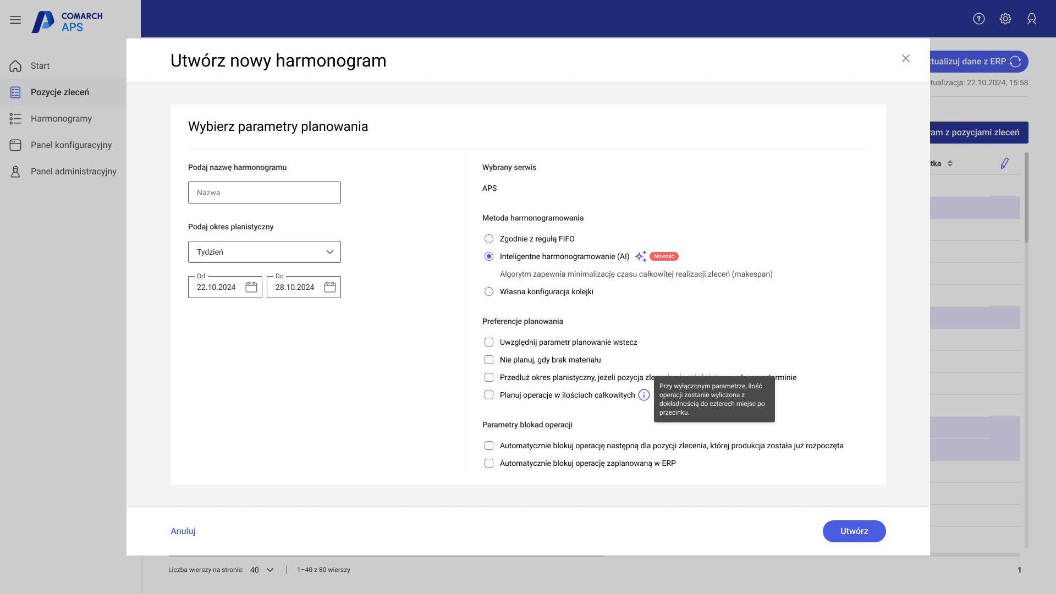Click the Od date field 22.10.2024
Viewport: 1056px width, 594px height.
click(225, 287)
